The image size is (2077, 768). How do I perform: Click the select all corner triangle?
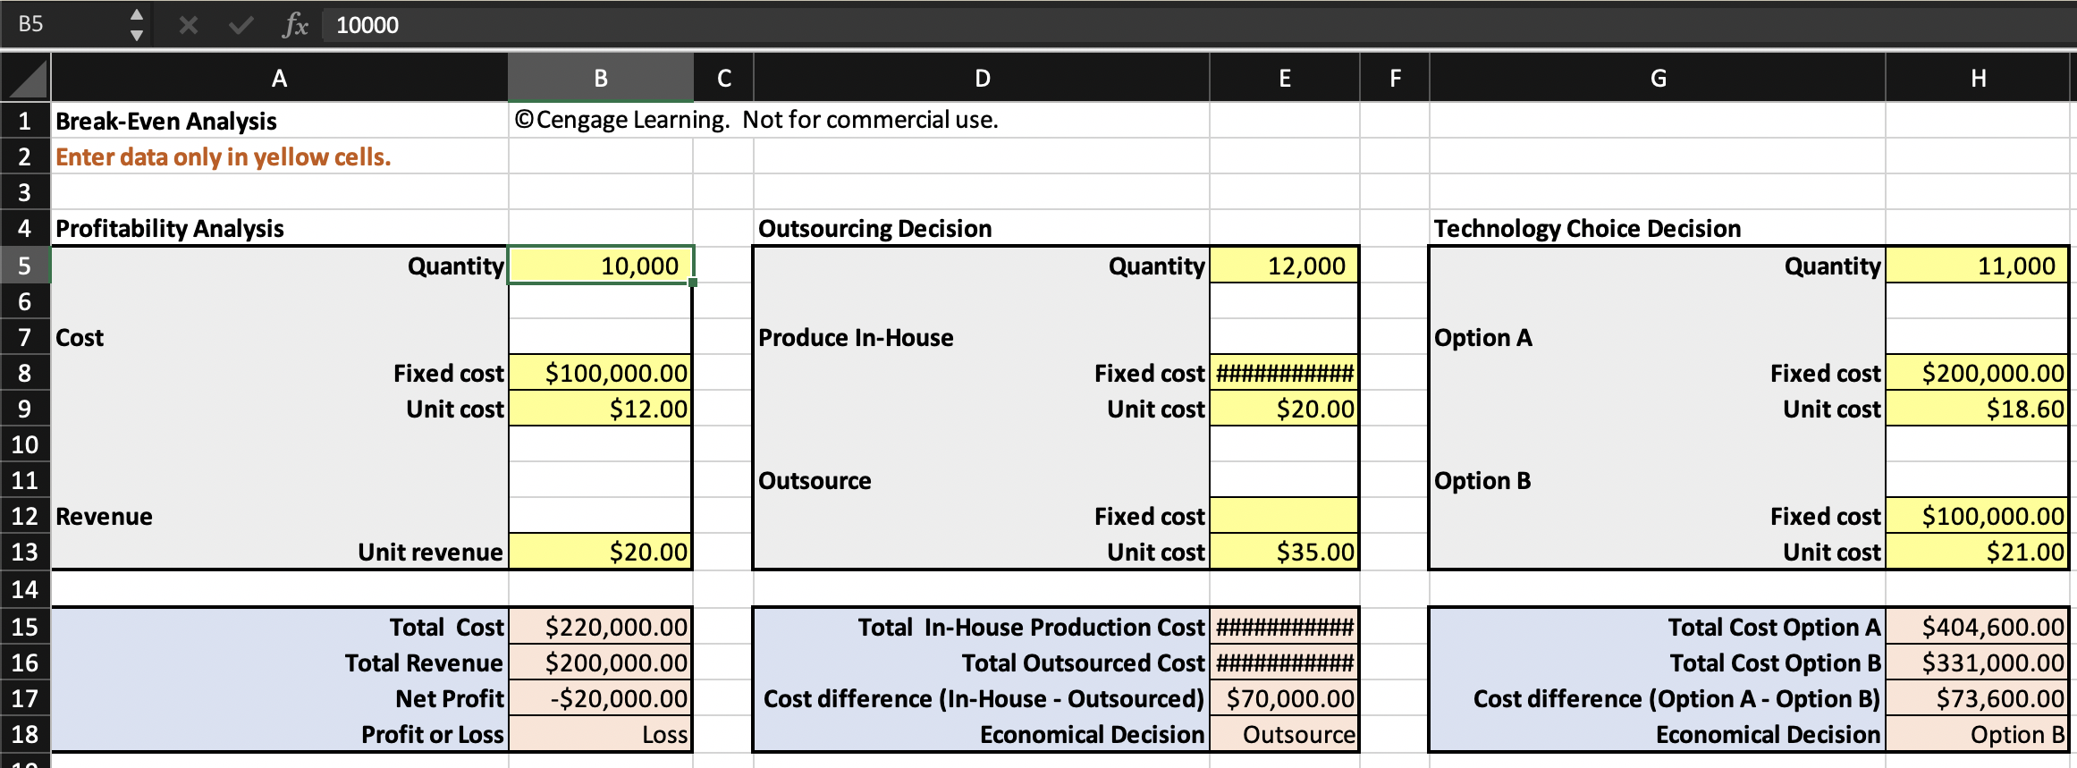click(x=26, y=78)
